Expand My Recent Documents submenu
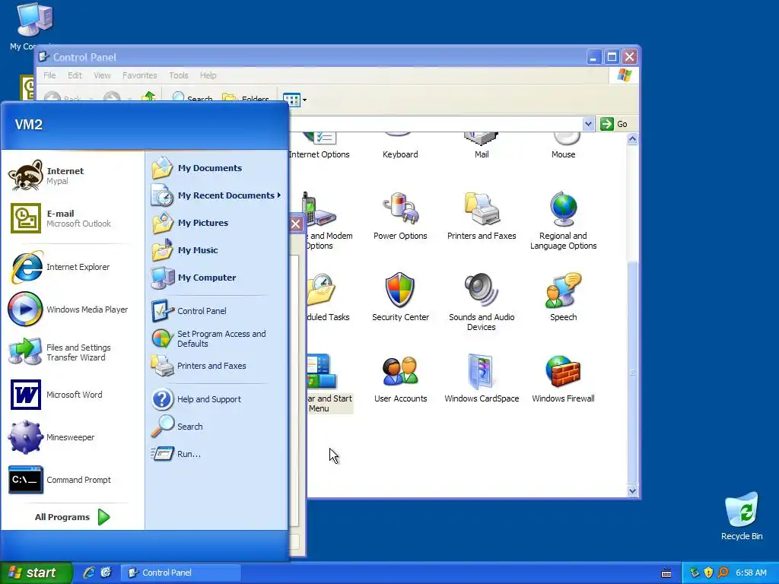779x584 pixels. pyautogui.click(x=217, y=195)
